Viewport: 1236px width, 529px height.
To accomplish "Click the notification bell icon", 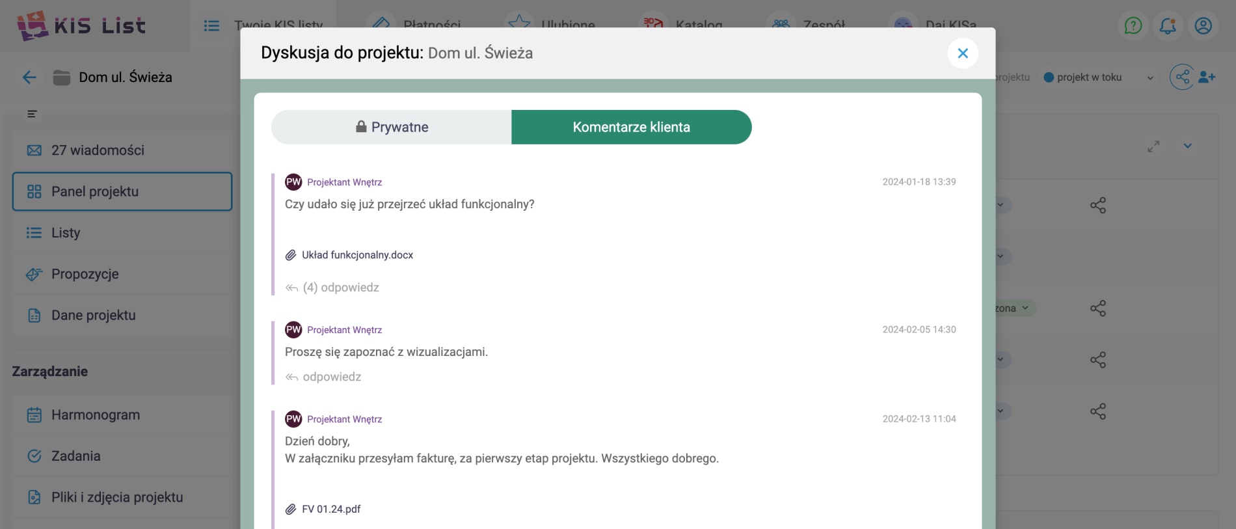I will click(x=1168, y=26).
